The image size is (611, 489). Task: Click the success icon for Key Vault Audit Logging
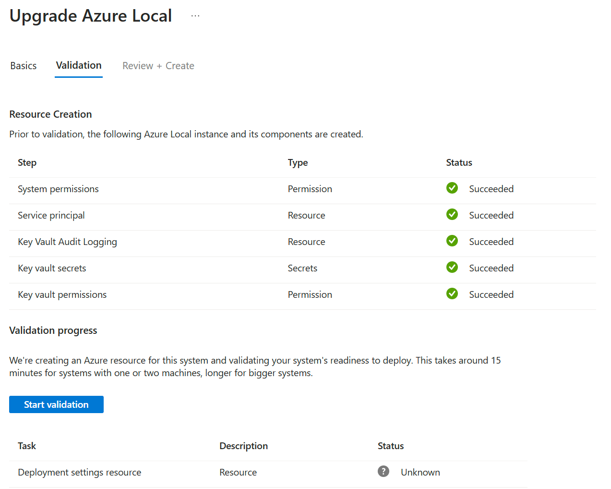[452, 241]
